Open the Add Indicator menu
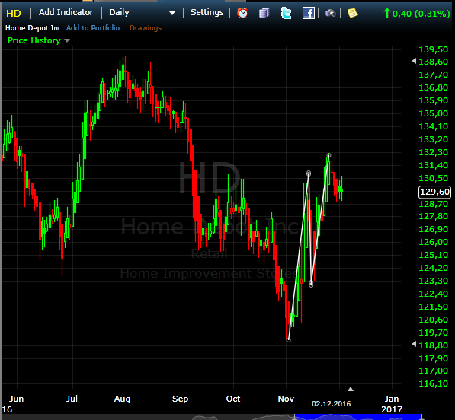The width and height of the screenshot is (455, 420). 66,12
